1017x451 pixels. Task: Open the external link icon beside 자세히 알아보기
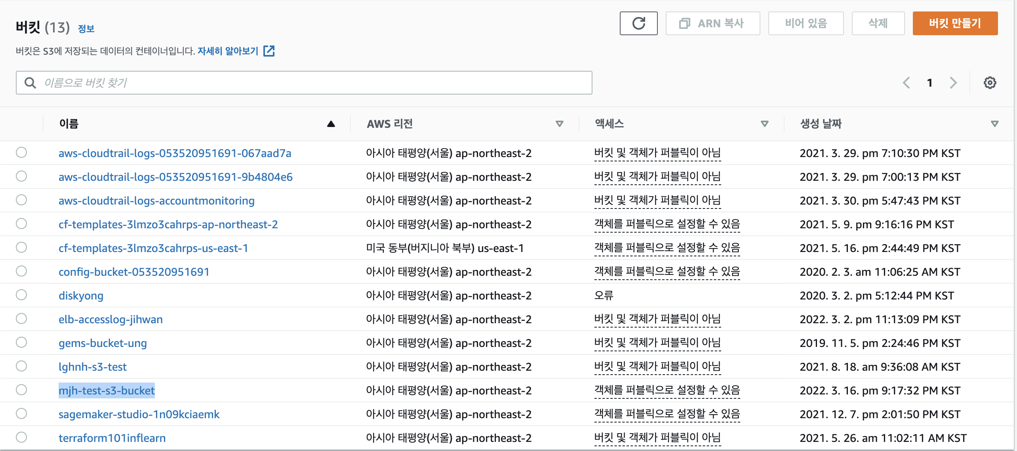point(269,51)
